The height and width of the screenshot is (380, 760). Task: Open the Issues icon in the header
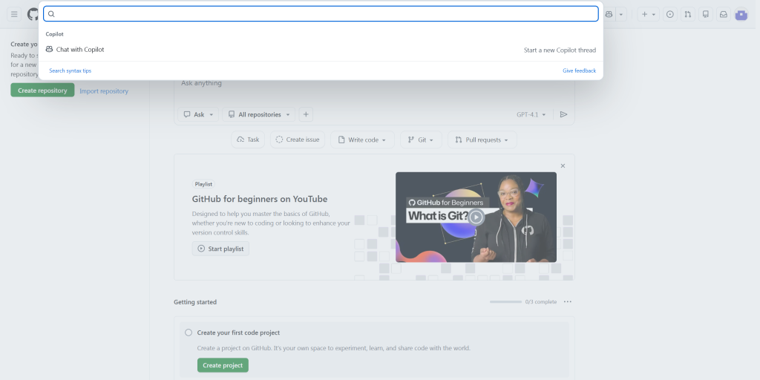coord(670,14)
